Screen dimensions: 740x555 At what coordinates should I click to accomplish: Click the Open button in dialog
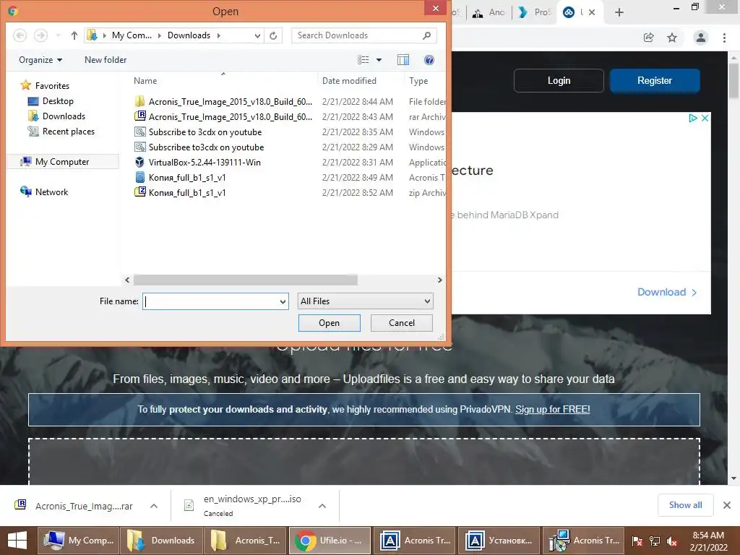(330, 323)
